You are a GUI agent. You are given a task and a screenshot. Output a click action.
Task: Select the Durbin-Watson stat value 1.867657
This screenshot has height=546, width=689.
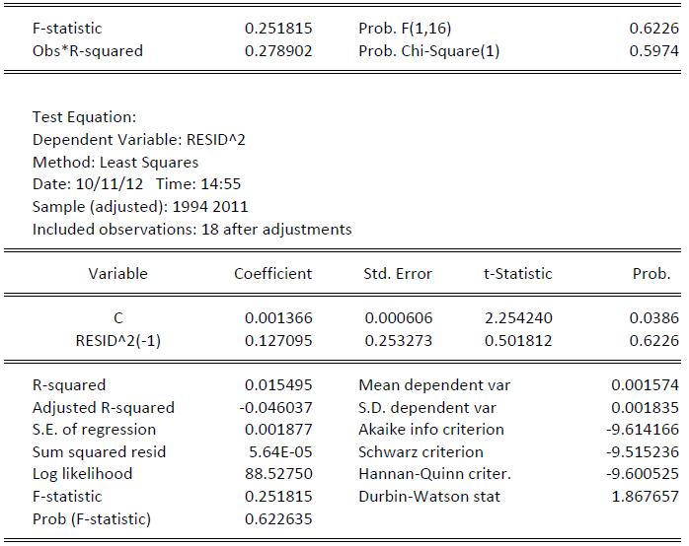coord(645,496)
